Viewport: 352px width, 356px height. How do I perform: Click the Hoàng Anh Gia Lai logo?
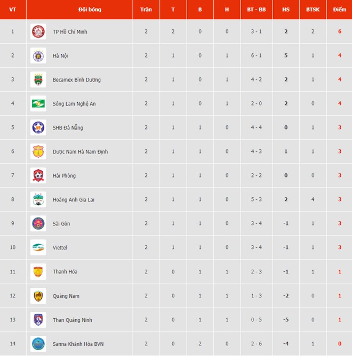click(38, 199)
